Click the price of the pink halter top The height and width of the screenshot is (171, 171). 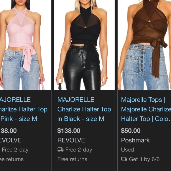coord(8,131)
